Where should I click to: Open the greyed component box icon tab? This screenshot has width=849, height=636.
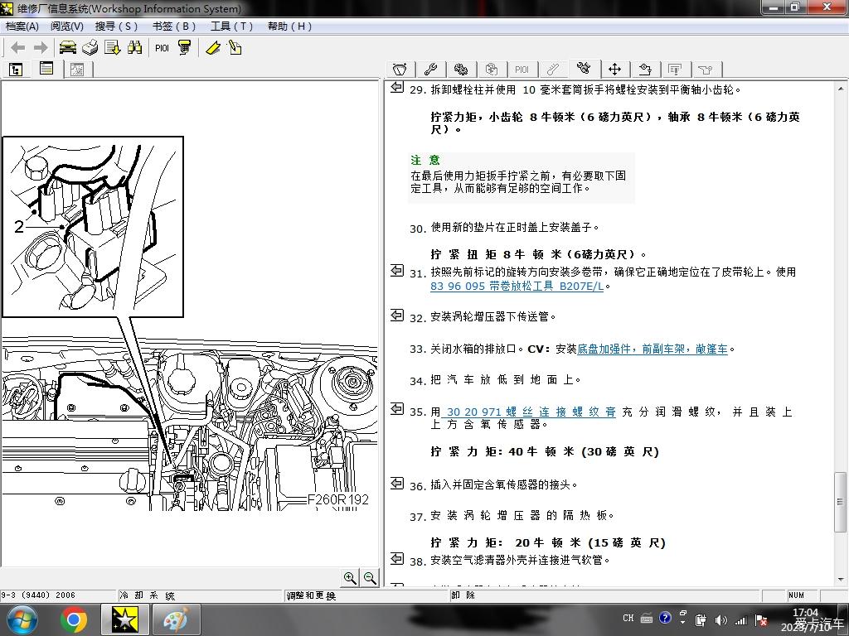coord(491,70)
